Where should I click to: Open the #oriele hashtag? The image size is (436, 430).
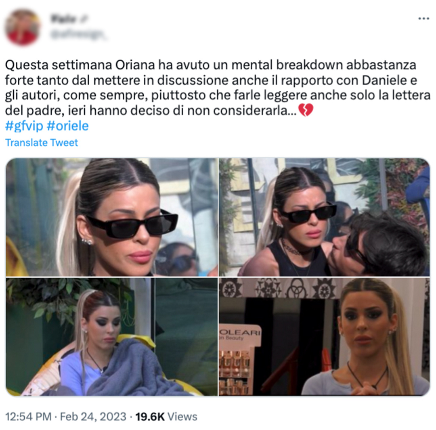click(67, 126)
